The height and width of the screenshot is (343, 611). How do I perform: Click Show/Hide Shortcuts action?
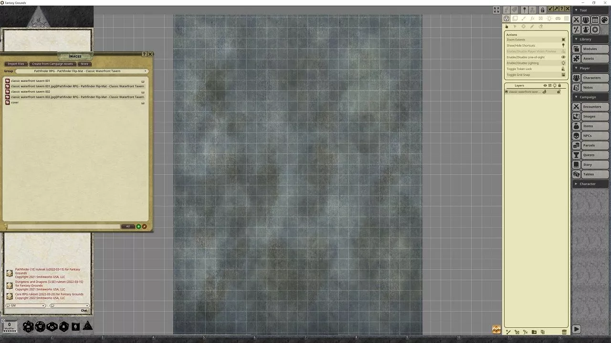click(536, 46)
